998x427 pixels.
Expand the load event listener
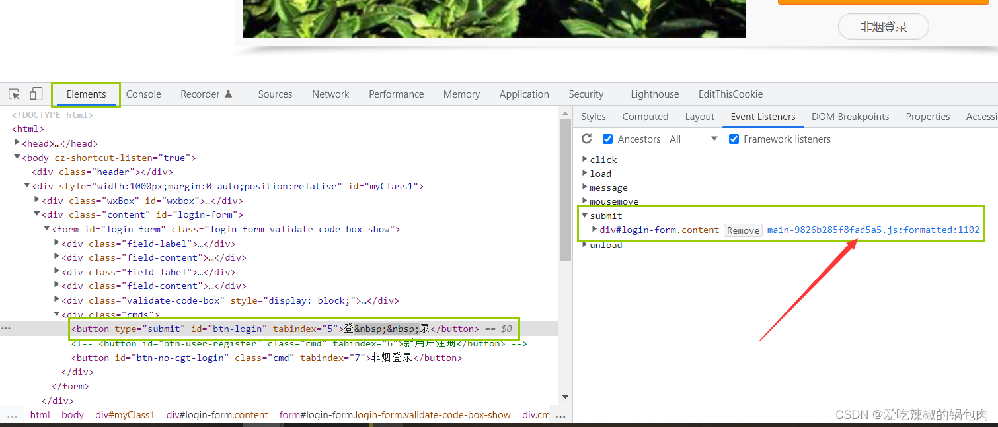point(585,173)
